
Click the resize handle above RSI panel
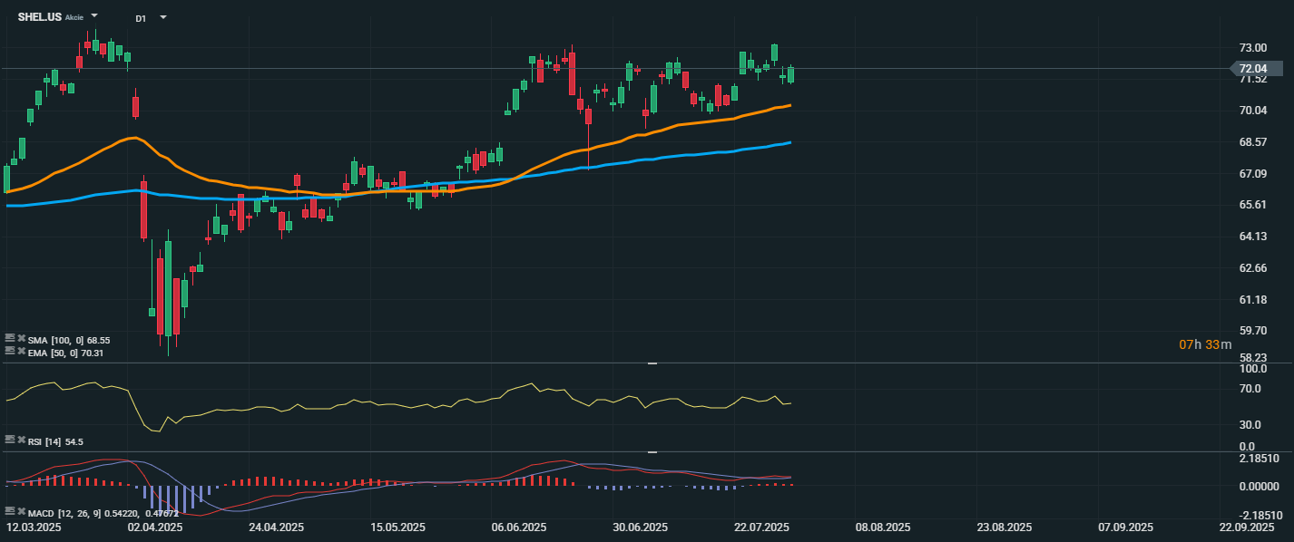click(x=652, y=363)
